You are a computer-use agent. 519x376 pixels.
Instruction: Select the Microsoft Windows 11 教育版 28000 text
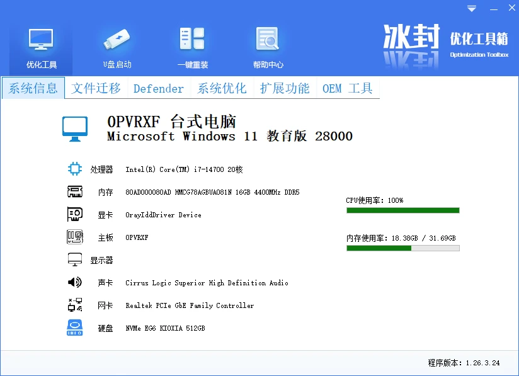230,136
